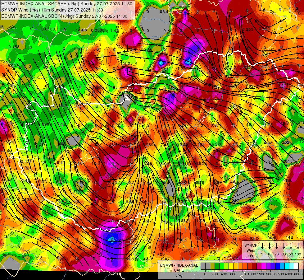Click the 5 m/s wind arrow in legend
The image size is (304, 280).
[262, 246]
